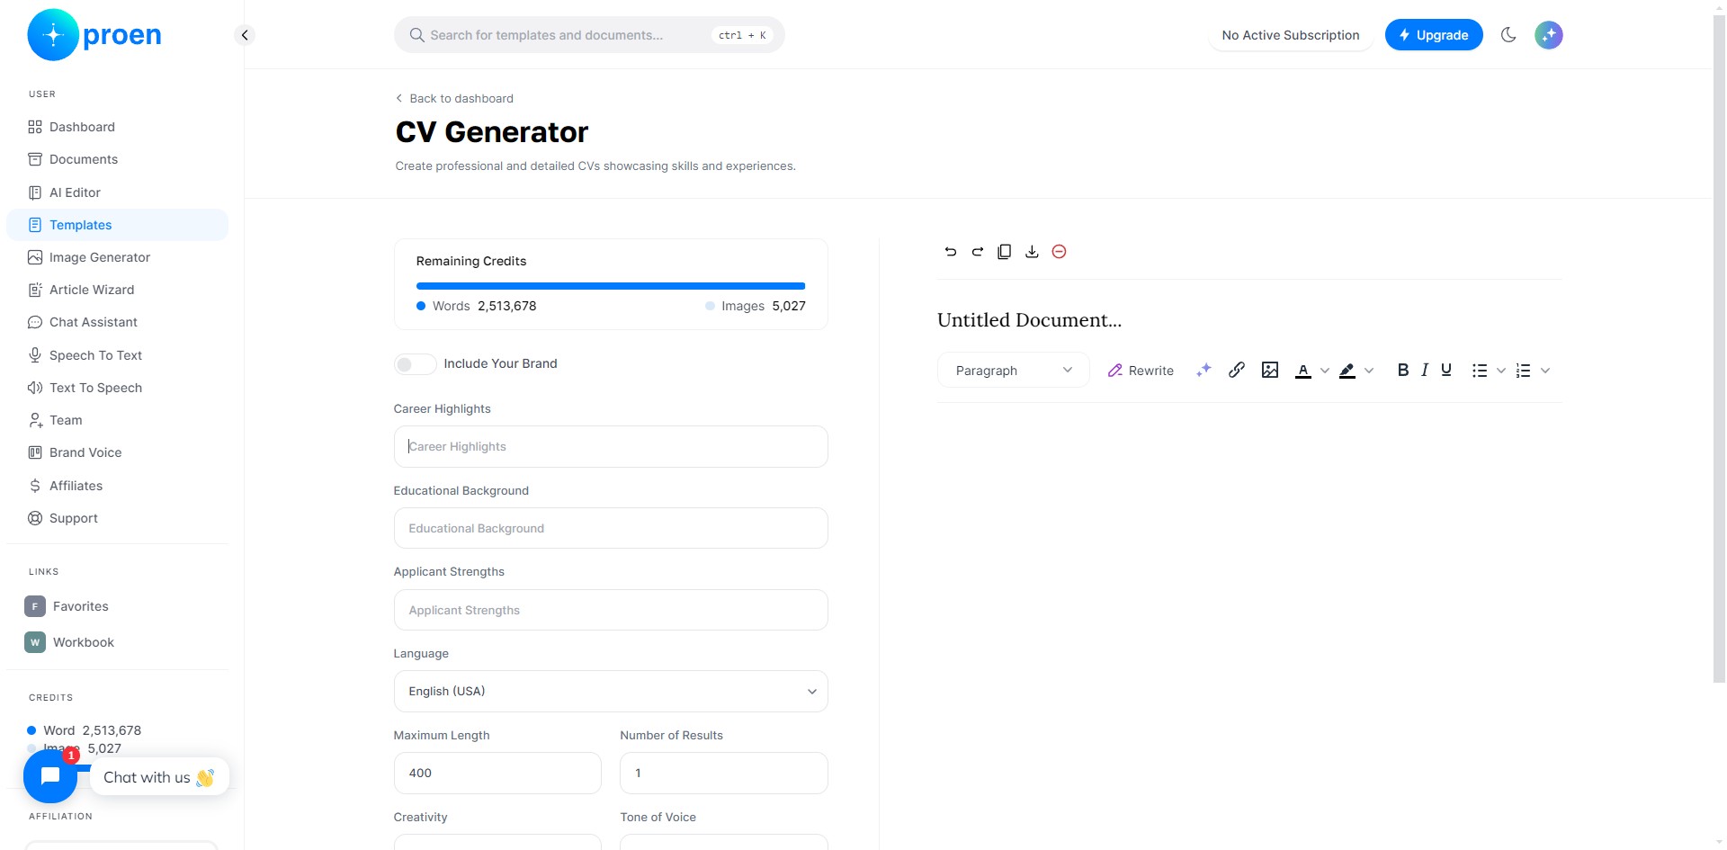Click the Chat with us label
The width and height of the screenshot is (1727, 850).
coord(159,777)
